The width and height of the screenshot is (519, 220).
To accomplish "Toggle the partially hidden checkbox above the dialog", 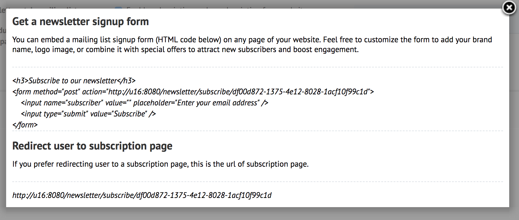I will [118, 8].
